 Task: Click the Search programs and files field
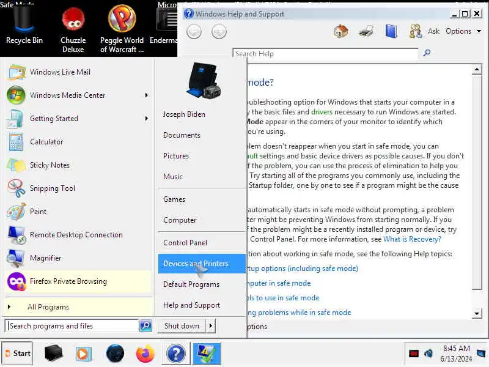72,326
